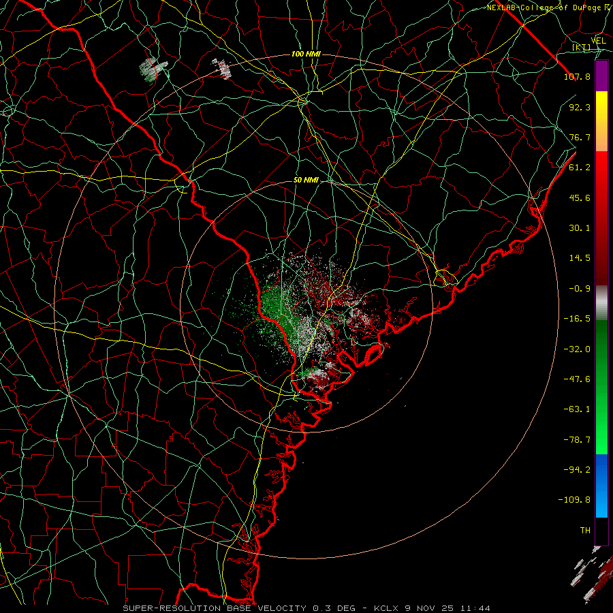Viewport: 613px width, 613px height.
Task: Pick the black TH segment of the color bar
Action: [x=601, y=531]
